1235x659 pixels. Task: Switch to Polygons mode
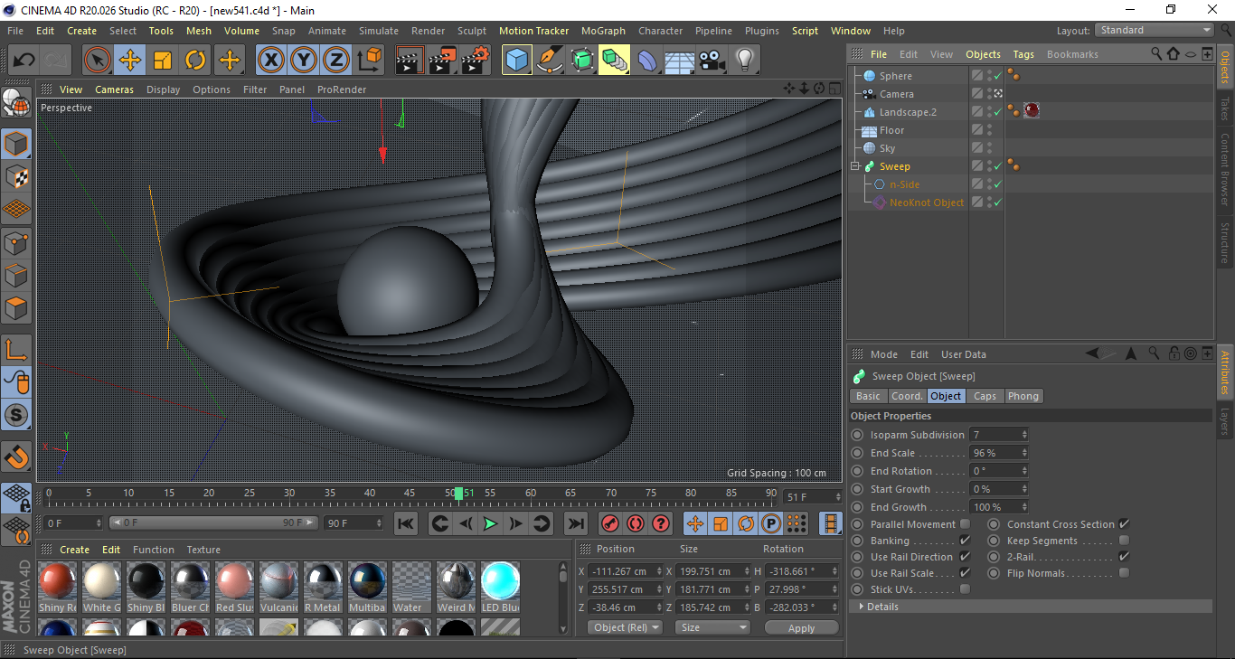16,307
